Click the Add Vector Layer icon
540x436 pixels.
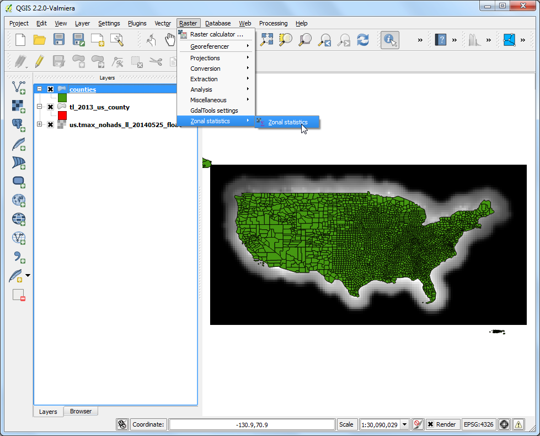[19, 88]
